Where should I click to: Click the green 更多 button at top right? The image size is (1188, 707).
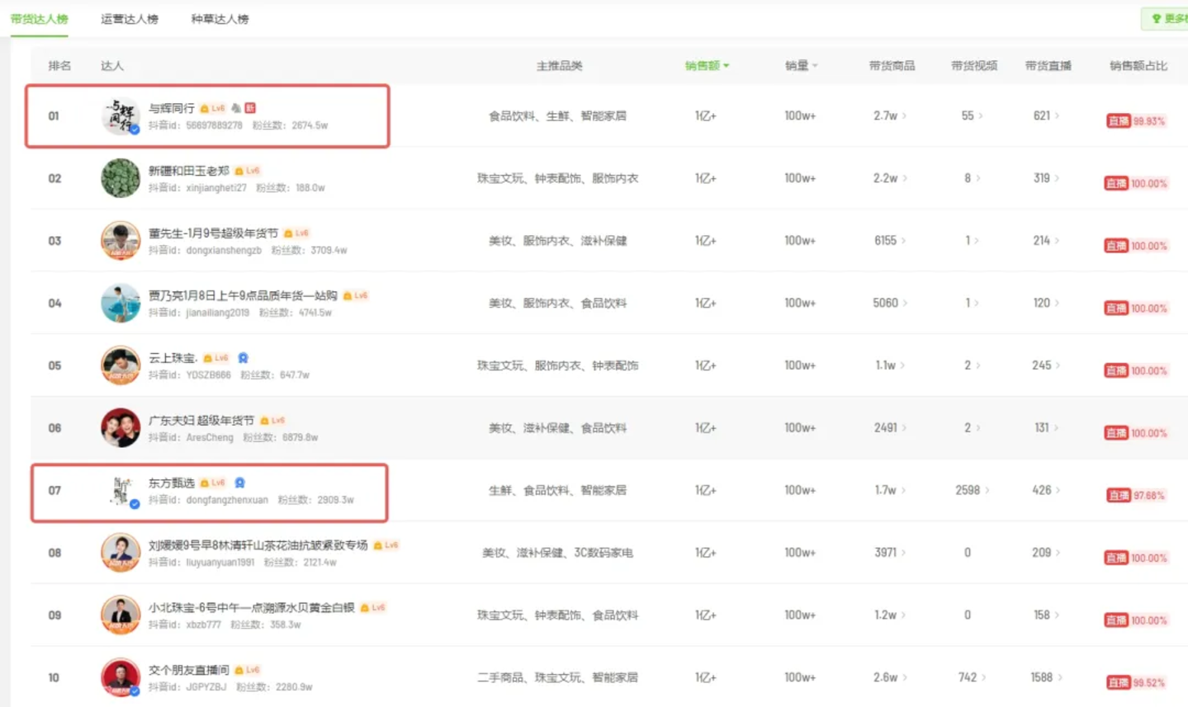(1168, 19)
